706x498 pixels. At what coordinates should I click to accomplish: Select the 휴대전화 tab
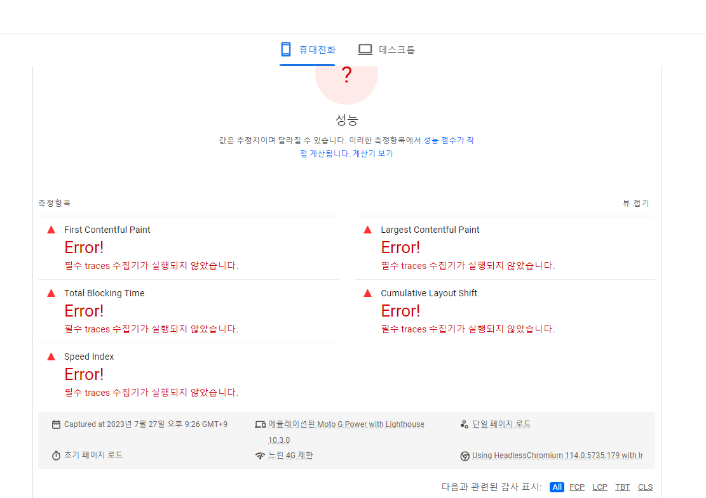tap(308, 48)
